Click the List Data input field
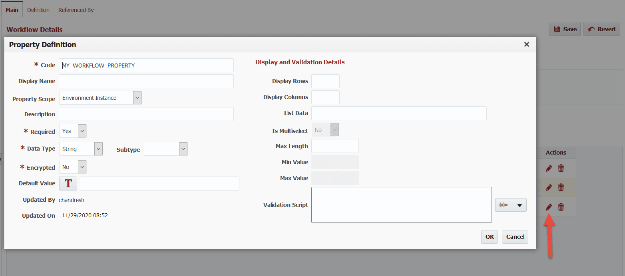This screenshot has height=276, width=625. tap(399, 113)
